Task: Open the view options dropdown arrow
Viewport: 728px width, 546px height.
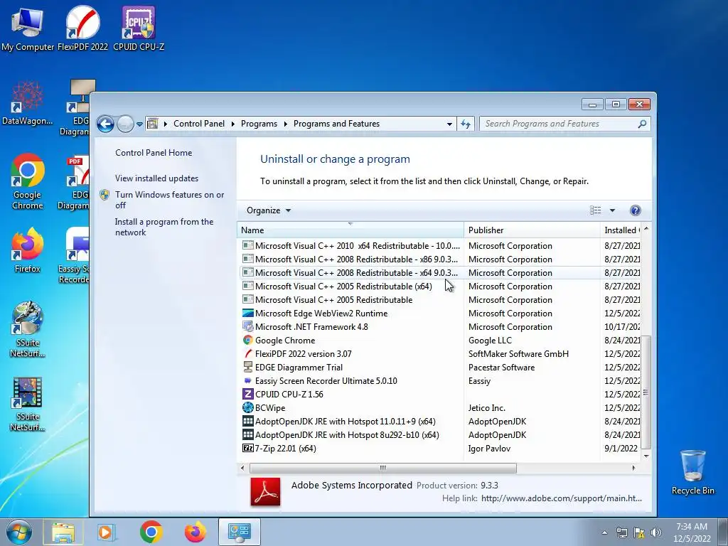Action: pyautogui.click(x=612, y=210)
